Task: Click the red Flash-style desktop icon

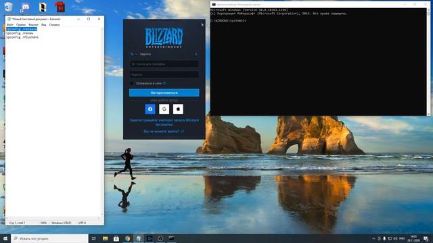Action: pyautogui.click(x=60, y=7)
